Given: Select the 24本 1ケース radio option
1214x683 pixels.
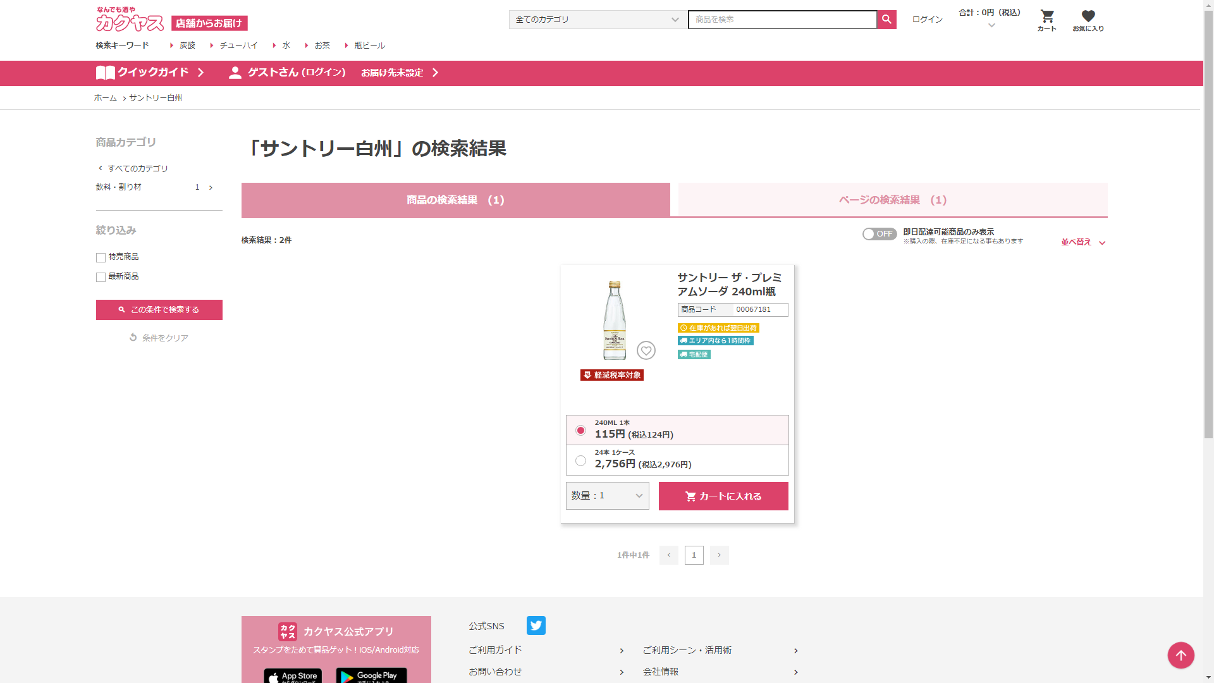Looking at the screenshot, I should [x=580, y=460].
